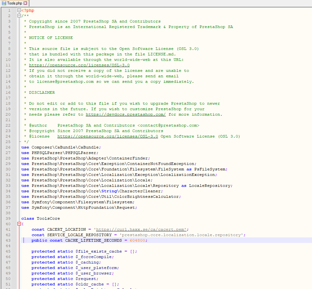Viewport: 312px width, 289px height.
Task: Open the OSL-3.0 link on the @license line
Action: coord(108,136)
